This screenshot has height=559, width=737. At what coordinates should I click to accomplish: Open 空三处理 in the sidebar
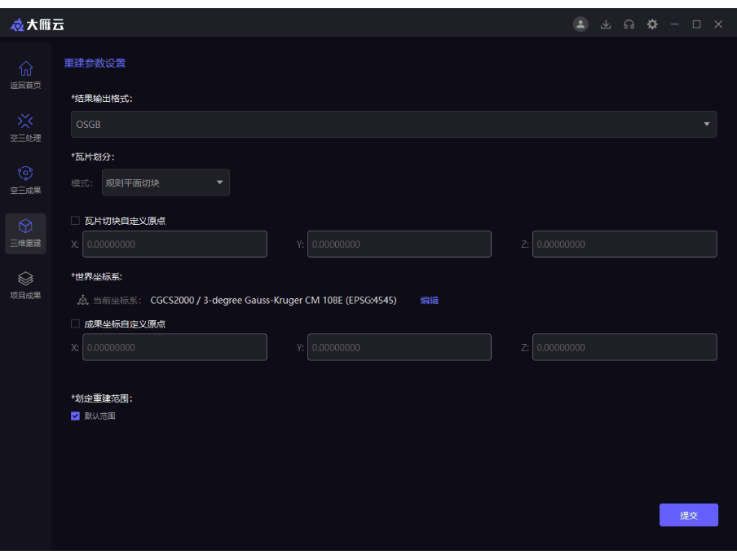(x=25, y=128)
